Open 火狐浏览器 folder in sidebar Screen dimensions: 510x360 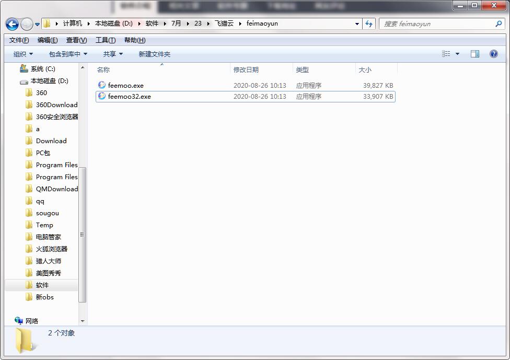click(x=51, y=249)
